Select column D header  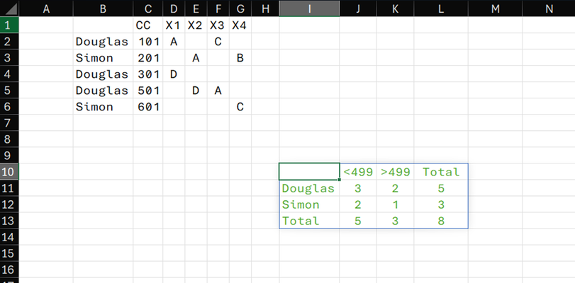[x=174, y=8]
